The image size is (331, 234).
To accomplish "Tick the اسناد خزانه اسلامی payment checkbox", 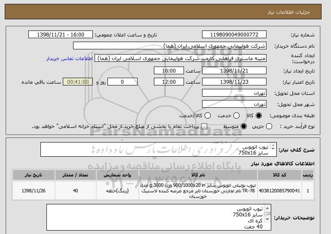I will (204, 127).
